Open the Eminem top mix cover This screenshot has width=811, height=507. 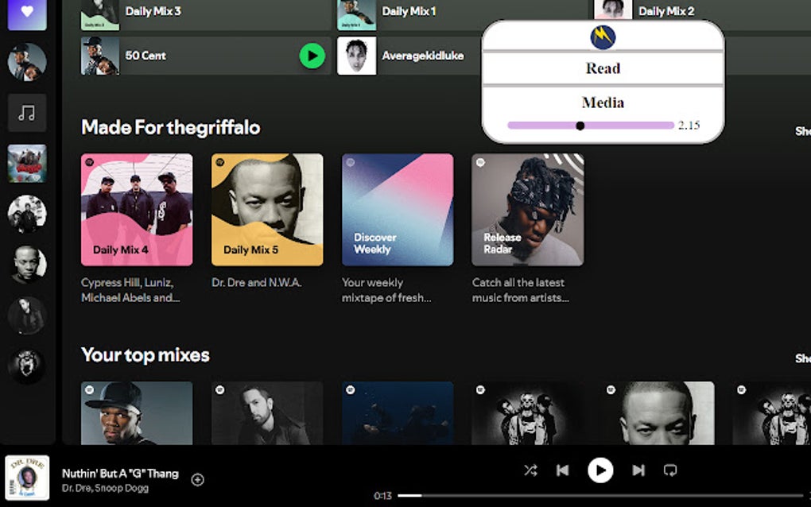click(267, 413)
